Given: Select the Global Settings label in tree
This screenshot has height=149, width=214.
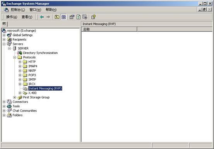Looking at the screenshot, I should 22,35.
